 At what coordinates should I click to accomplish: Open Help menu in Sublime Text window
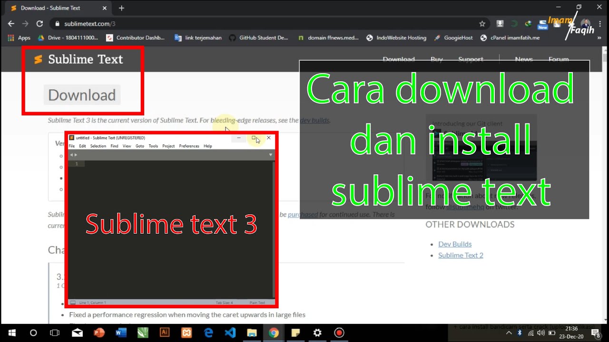[207, 146]
